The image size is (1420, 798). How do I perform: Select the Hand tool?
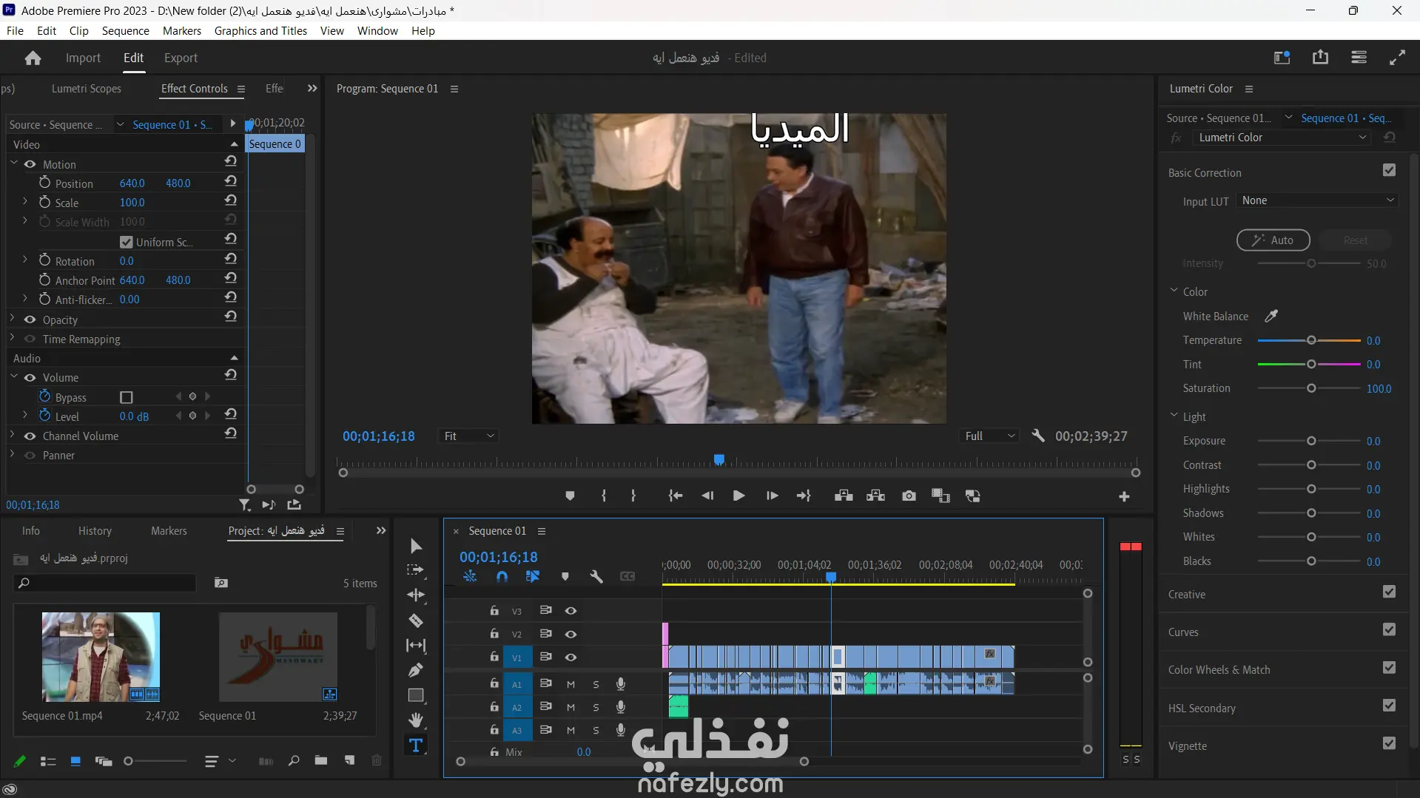tap(416, 720)
